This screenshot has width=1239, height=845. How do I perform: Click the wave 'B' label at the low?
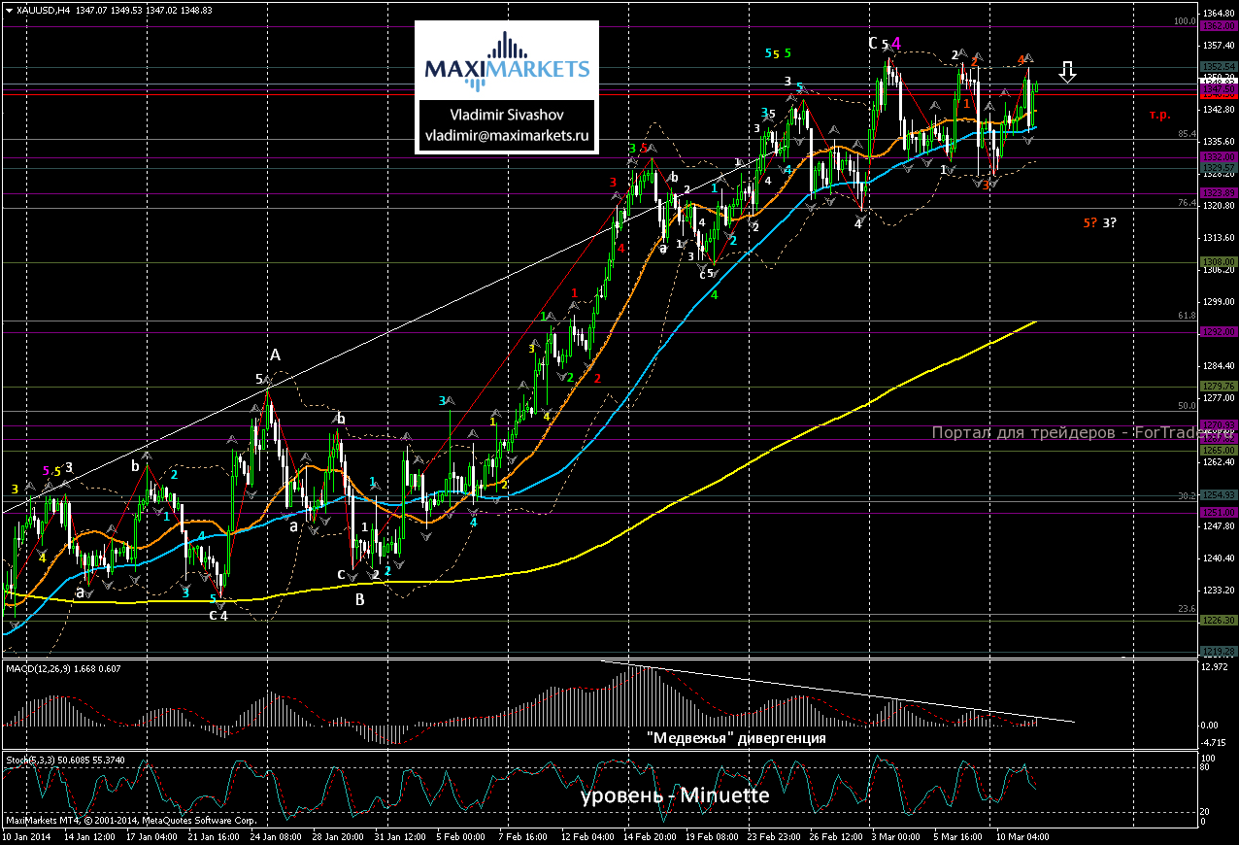click(359, 599)
